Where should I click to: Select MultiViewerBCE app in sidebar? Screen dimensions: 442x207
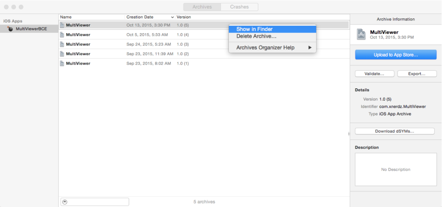click(29, 29)
